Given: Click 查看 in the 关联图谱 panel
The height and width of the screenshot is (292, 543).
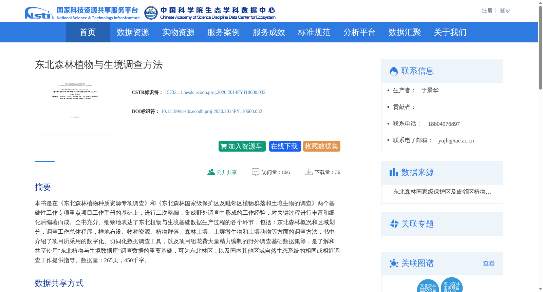Looking at the screenshot, I should pos(489,263).
